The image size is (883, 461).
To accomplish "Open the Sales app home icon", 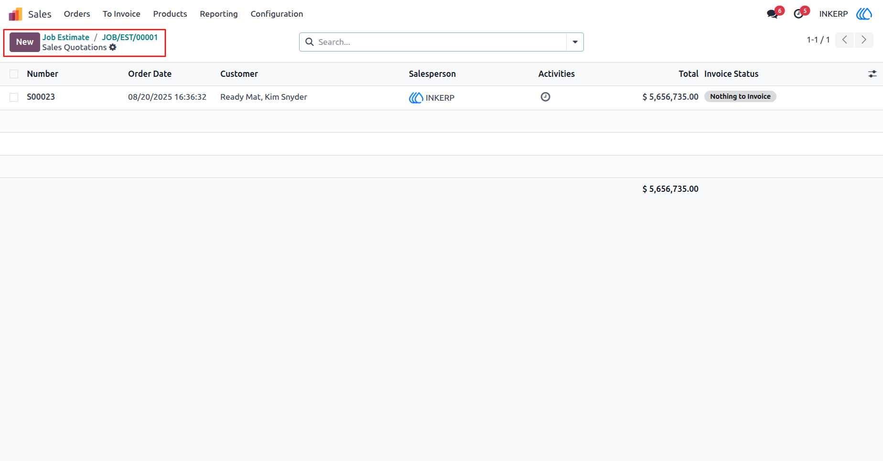I will pyautogui.click(x=15, y=14).
